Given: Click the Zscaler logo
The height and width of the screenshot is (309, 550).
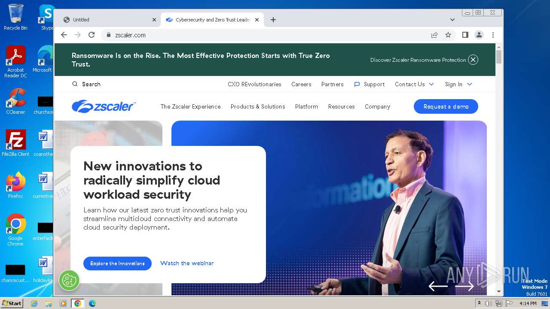Looking at the screenshot, I should coord(104,106).
